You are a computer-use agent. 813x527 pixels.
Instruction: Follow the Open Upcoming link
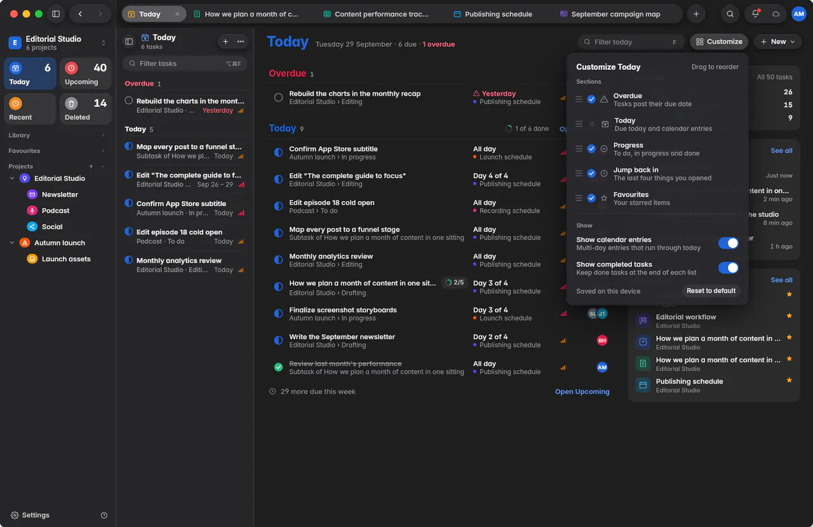(582, 392)
